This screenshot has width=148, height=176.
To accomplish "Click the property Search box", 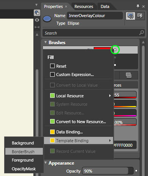I will point(94,33).
